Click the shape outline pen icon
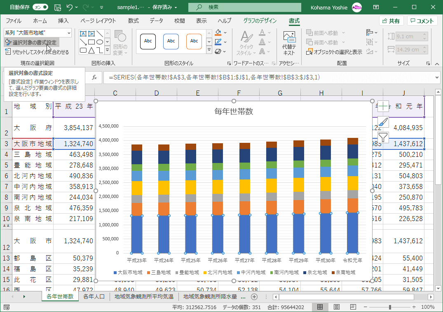 coord(218,42)
